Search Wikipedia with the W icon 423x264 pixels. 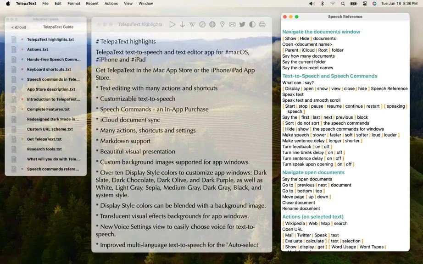click(192, 24)
